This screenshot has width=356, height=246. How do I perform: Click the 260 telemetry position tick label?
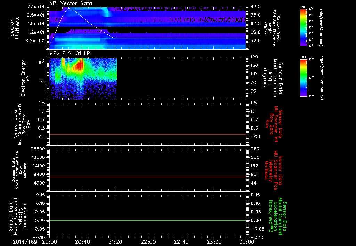tap(255, 149)
